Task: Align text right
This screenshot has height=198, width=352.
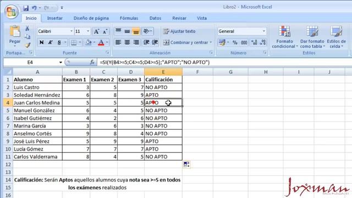Action: coord(136,42)
